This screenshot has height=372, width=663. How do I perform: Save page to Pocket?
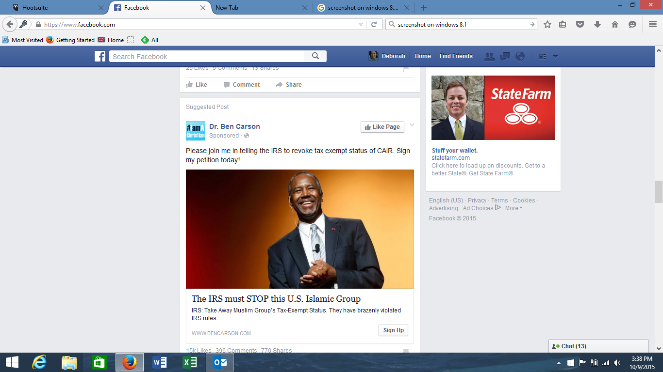(x=580, y=24)
